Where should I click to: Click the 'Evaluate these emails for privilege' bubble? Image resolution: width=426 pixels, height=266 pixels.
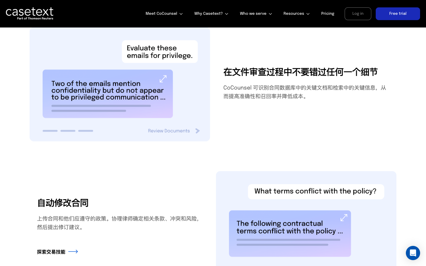click(x=160, y=51)
